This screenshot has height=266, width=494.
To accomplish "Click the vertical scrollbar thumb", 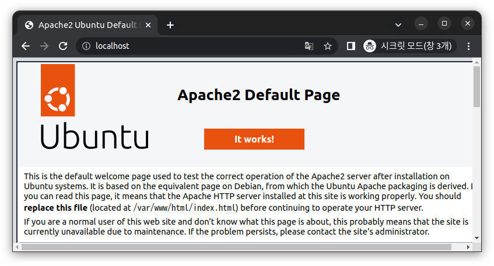I will (477, 87).
